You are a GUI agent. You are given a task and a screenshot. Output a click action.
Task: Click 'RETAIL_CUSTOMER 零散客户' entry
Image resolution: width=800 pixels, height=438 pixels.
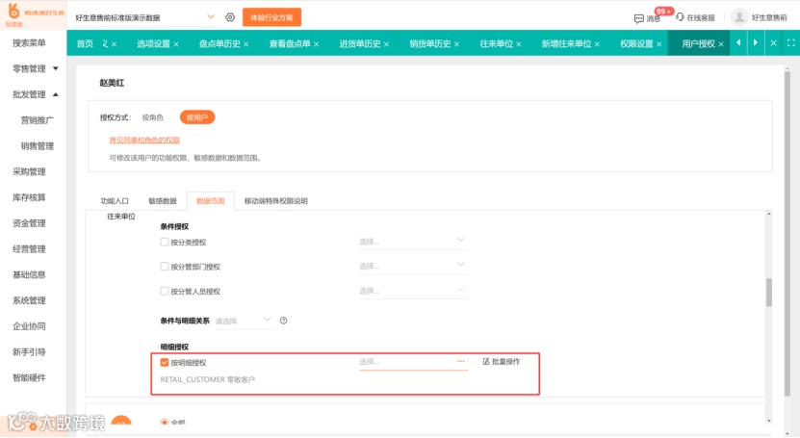point(208,380)
